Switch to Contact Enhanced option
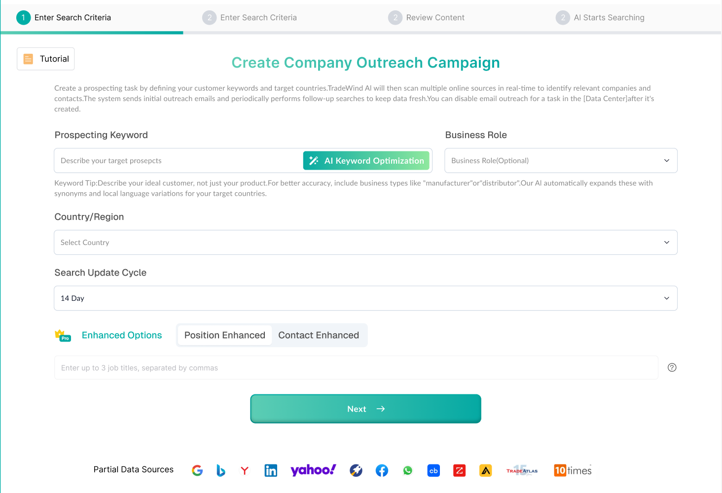Screen dimensions: 722x493 [319, 335]
